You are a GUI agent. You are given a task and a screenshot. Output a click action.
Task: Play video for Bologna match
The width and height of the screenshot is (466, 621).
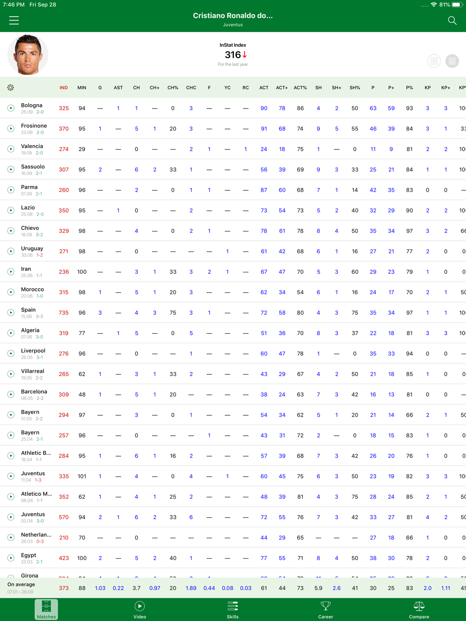(x=11, y=108)
